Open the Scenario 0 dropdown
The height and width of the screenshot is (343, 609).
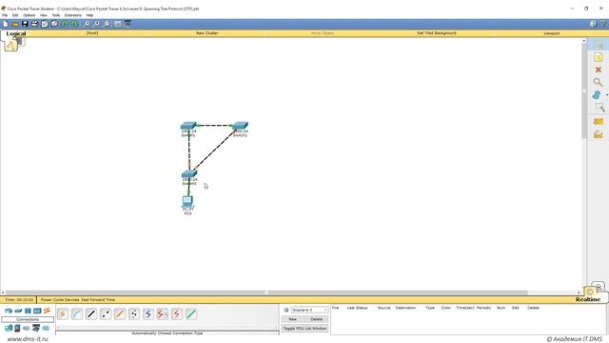[x=309, y=310]
